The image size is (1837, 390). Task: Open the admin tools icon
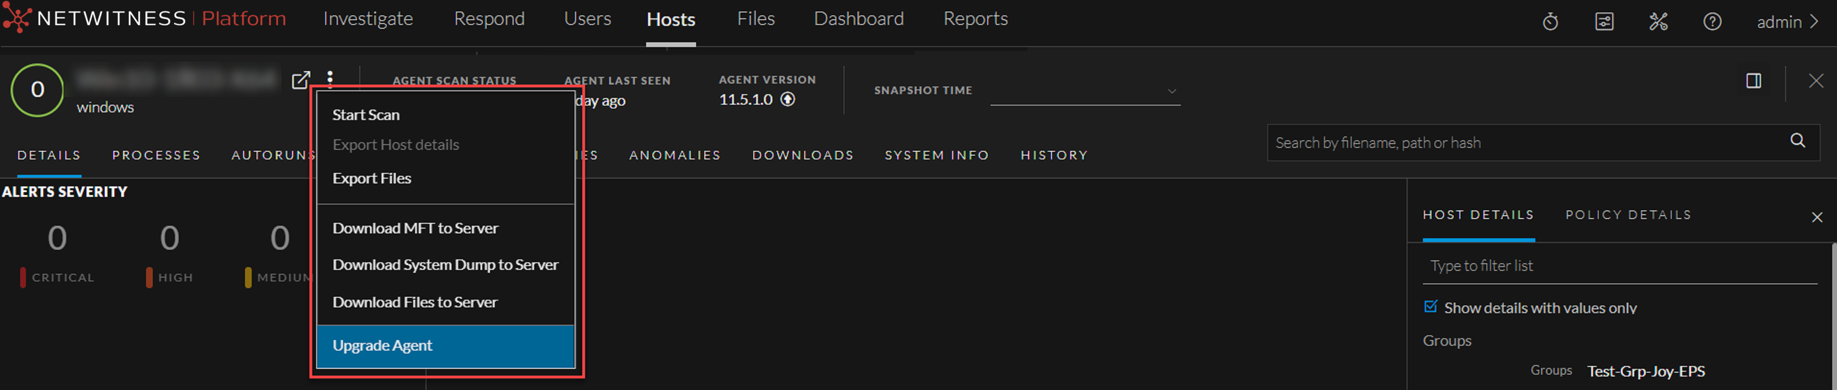point(1658,22)
